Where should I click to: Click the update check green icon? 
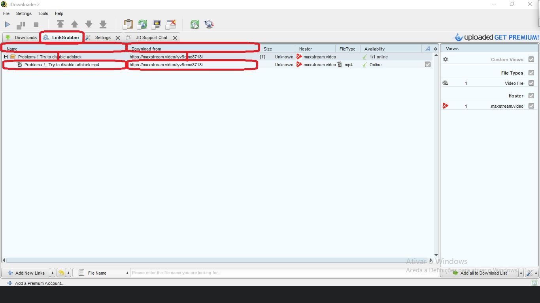194,24
